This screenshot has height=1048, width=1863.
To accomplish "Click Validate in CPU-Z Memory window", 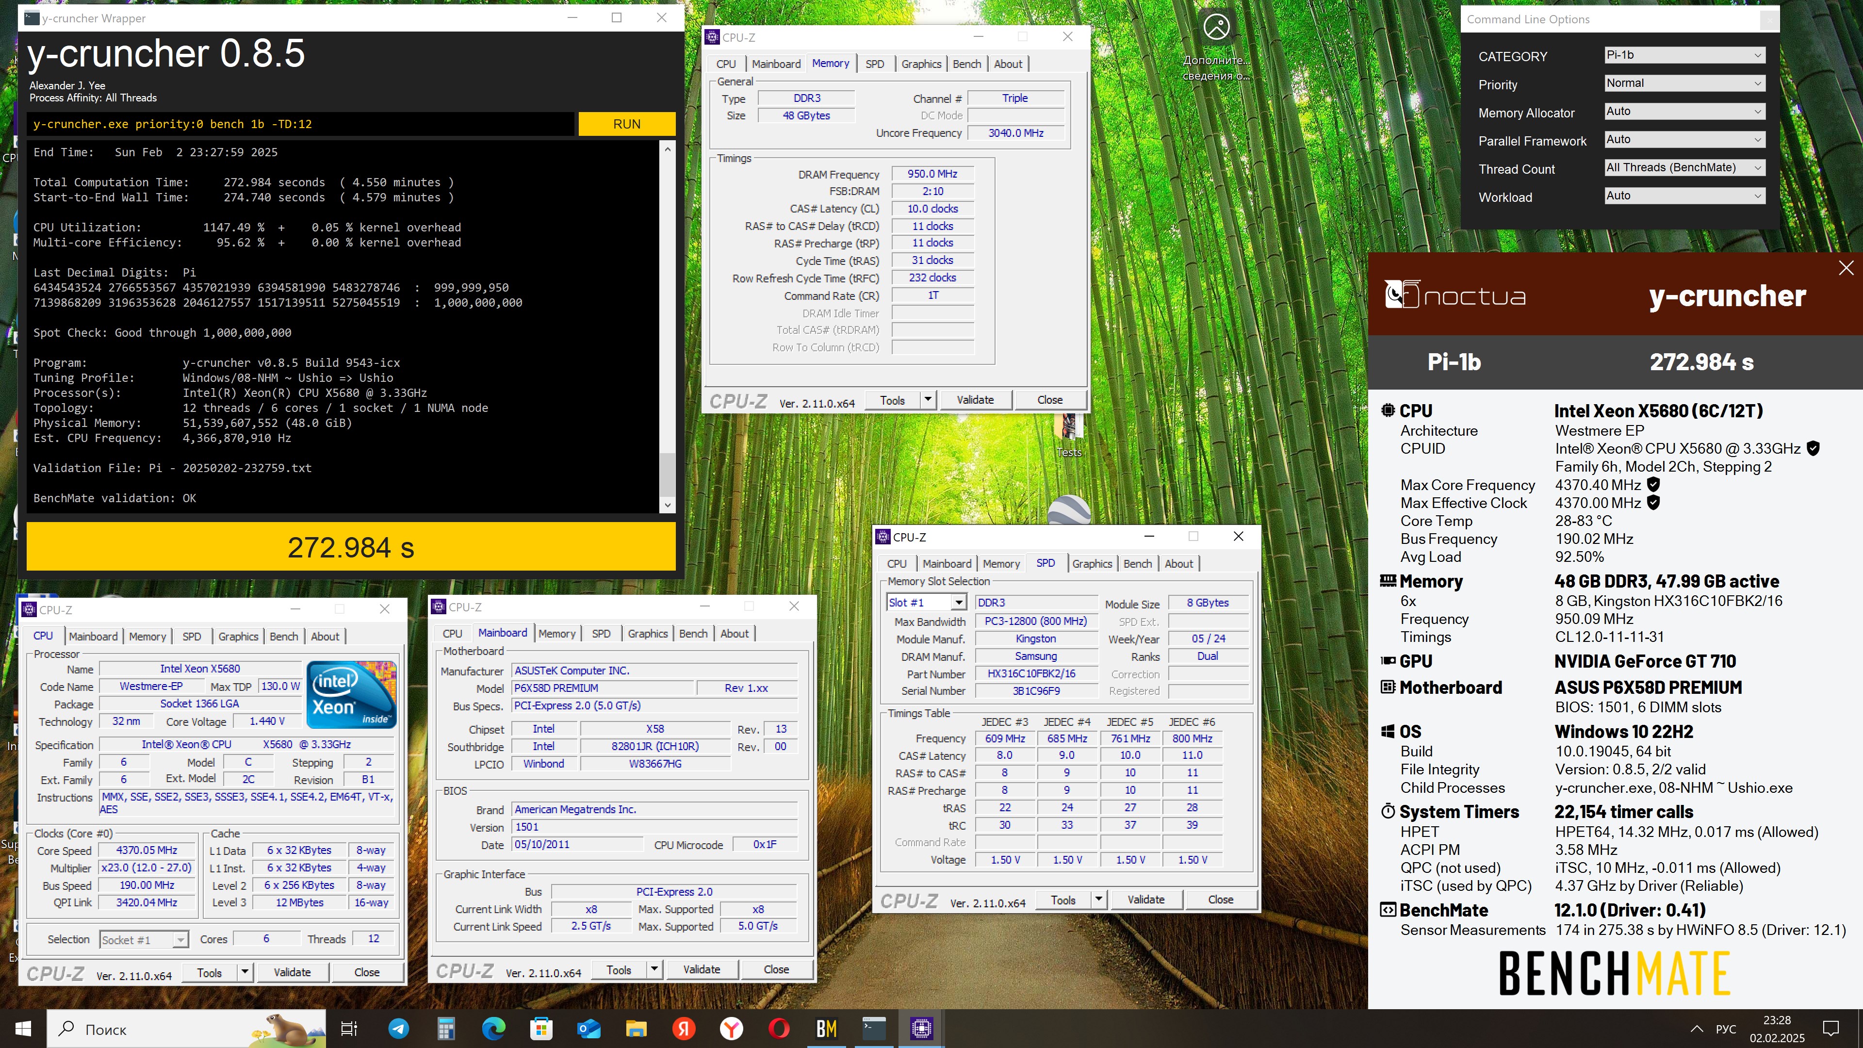I will tap(975, 399).
